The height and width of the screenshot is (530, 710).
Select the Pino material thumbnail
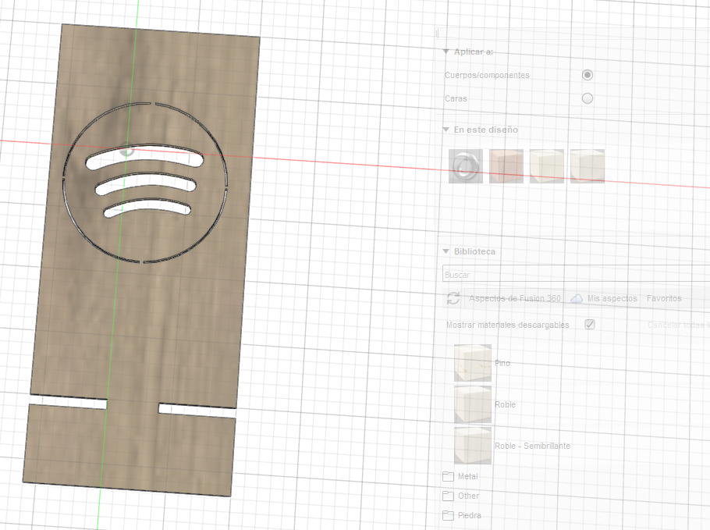[473, 363]
